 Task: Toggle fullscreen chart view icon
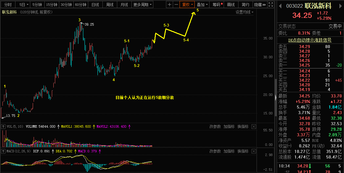click(x=271, y=5)
